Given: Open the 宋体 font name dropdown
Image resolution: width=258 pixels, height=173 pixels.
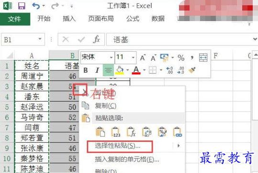Looking at the screenshot, I should pos(112,58).
